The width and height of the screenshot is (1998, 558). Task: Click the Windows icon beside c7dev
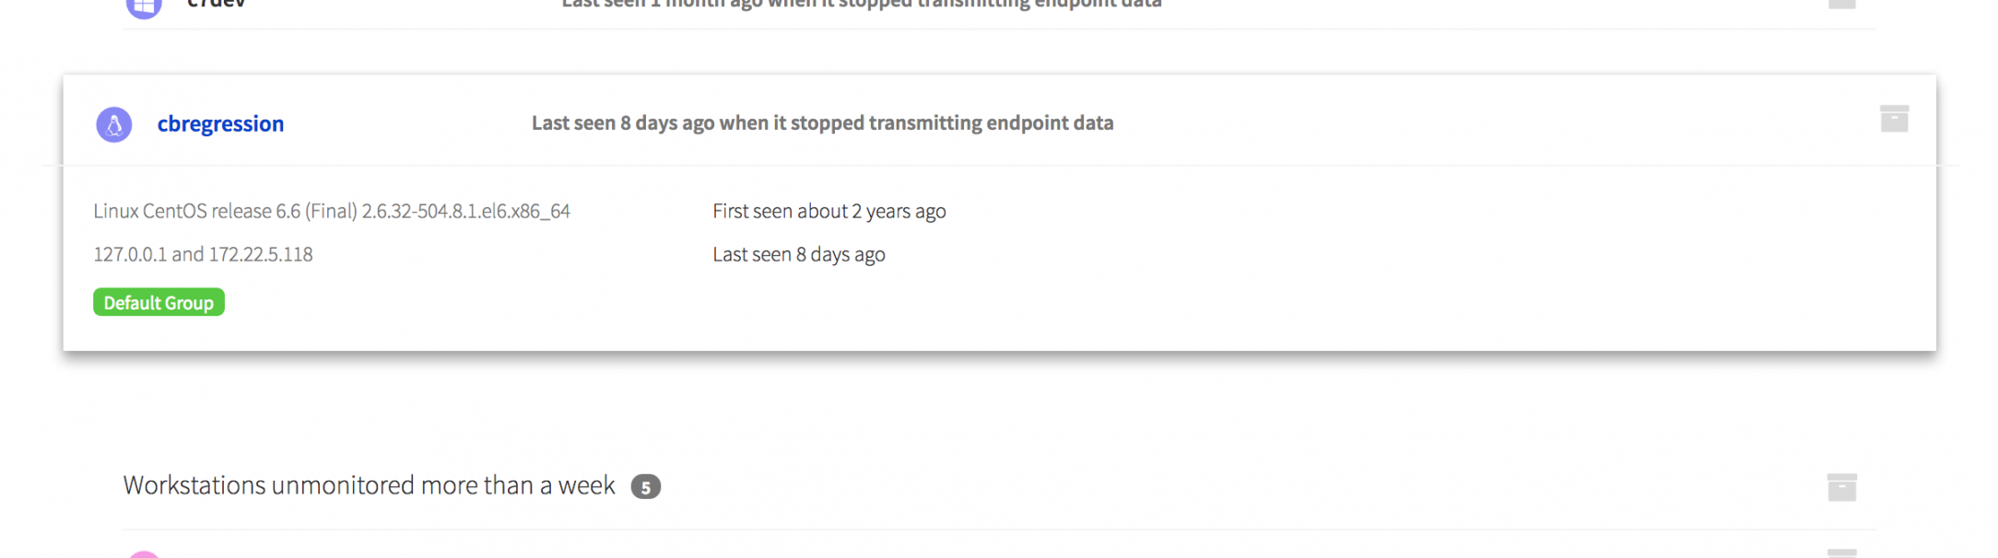click(x=144, y=6)
